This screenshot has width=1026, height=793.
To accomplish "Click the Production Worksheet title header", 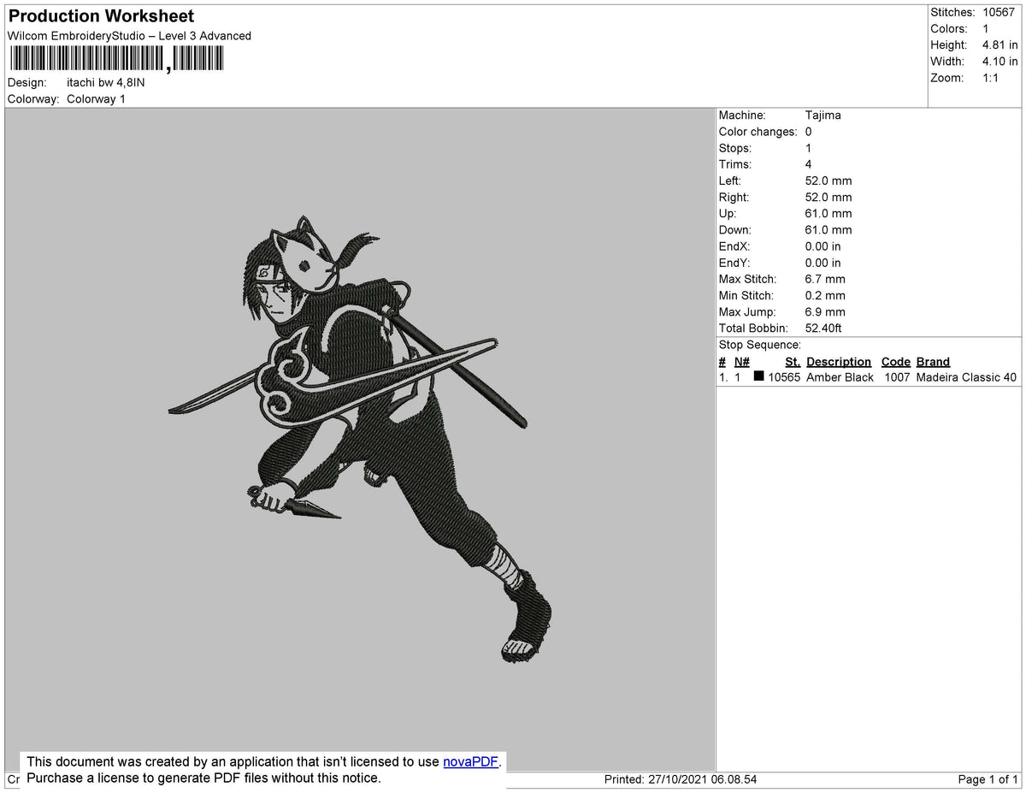I will (100, 15).
